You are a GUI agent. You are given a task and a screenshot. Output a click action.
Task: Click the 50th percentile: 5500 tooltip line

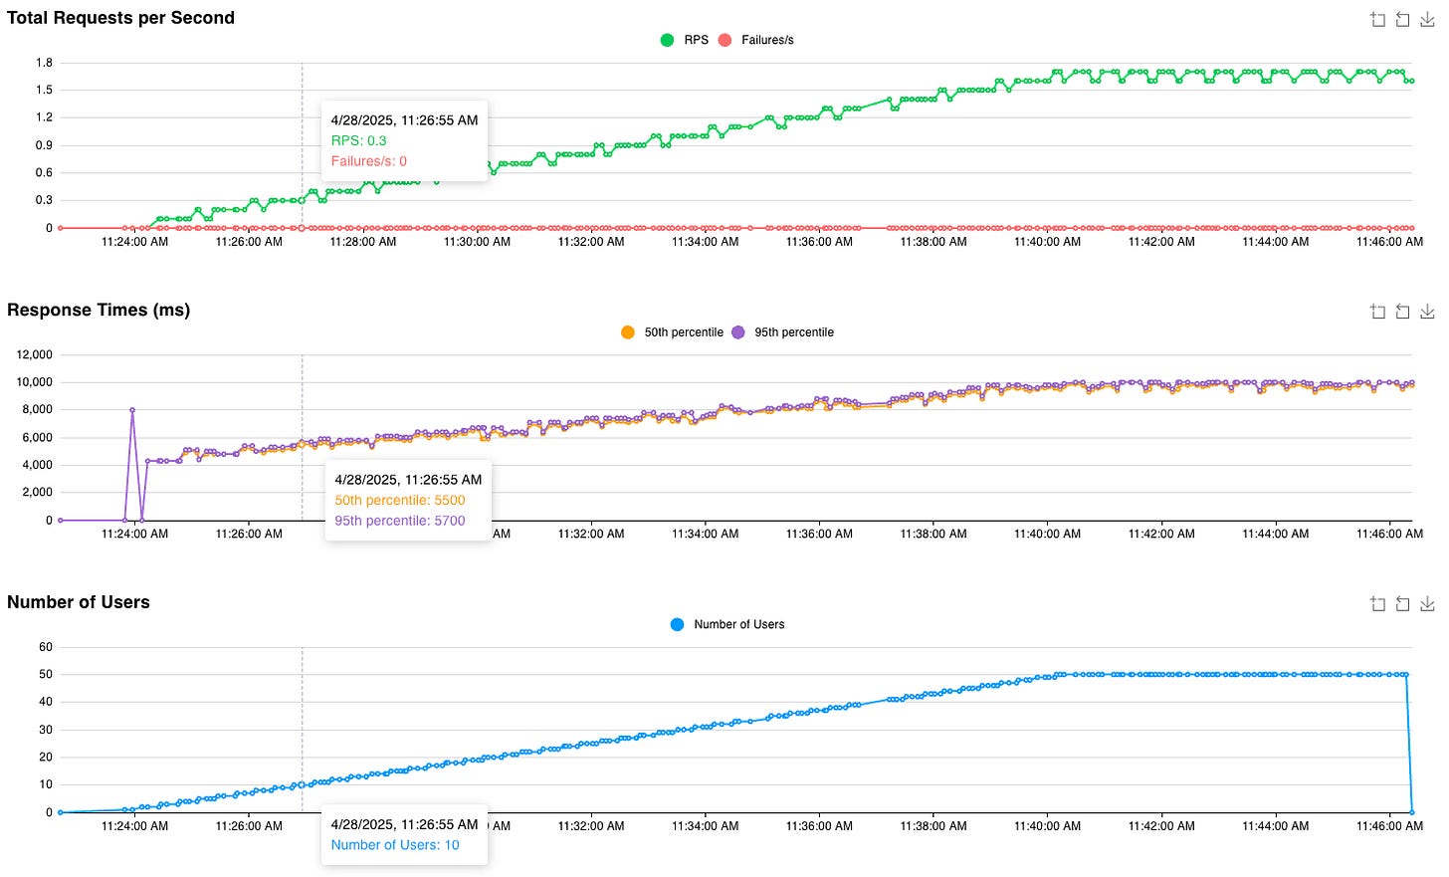(x=400, y=501)
